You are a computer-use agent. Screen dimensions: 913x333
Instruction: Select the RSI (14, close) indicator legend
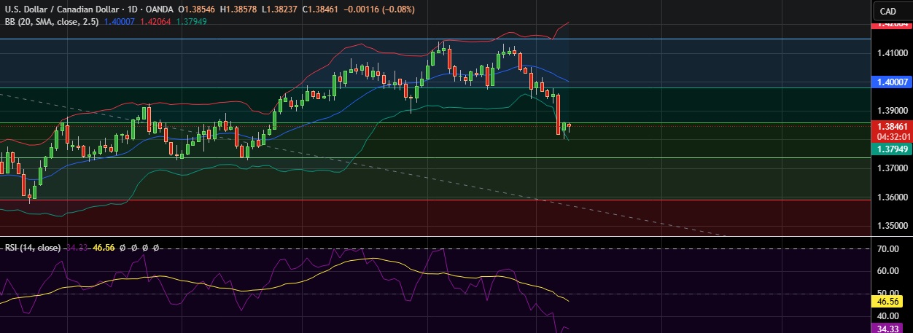coord(33,248)
